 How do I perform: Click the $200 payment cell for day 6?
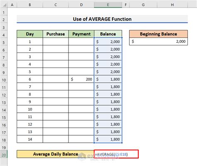[x=81, y=79]
